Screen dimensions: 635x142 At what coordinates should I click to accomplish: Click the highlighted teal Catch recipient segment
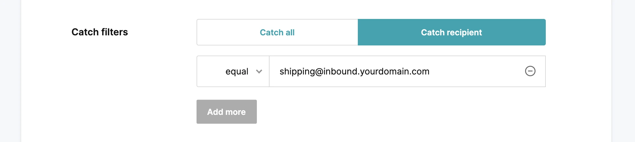point(451,32)
